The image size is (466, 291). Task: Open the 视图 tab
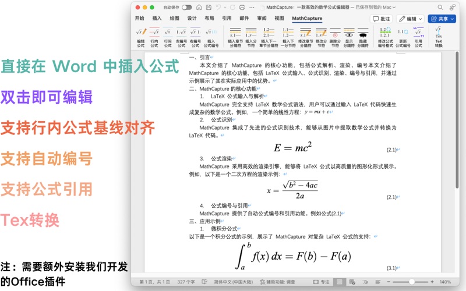click(279, 19)
